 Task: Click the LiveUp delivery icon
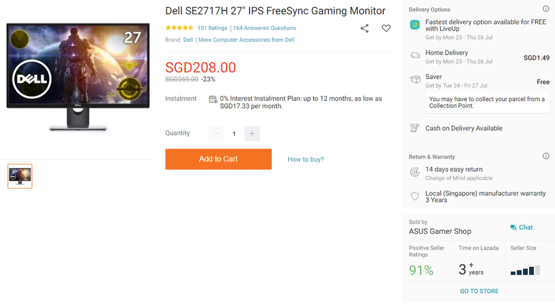coord(415,25)
